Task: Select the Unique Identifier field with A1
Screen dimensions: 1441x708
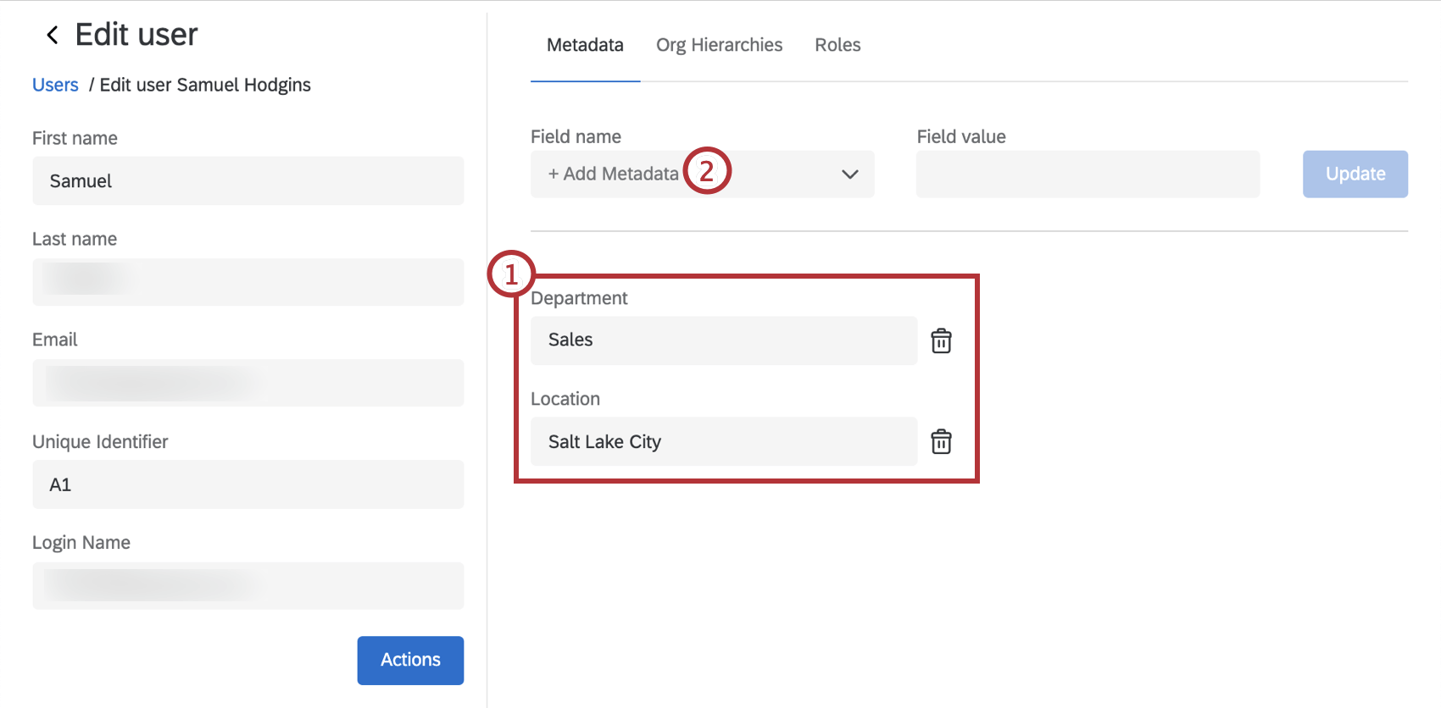Action: pyautogui.click(x=248, y=484)
